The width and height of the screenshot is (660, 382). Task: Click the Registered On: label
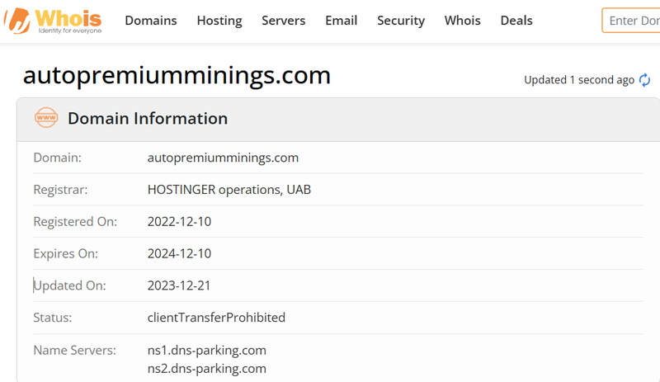(x=75, y=222)
